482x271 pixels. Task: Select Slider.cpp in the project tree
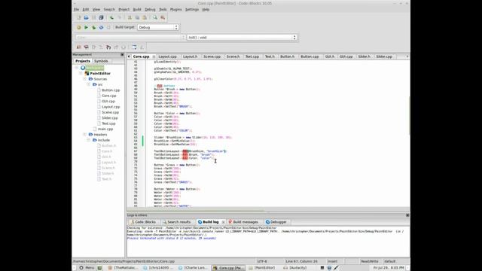click(110, 118)
